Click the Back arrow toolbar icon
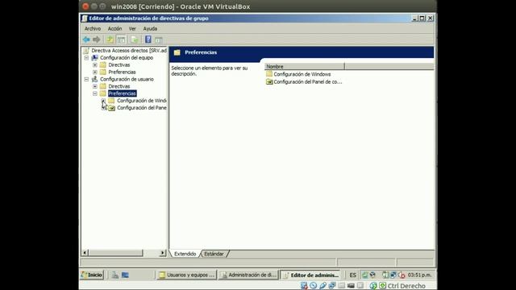 coord(86,39)
